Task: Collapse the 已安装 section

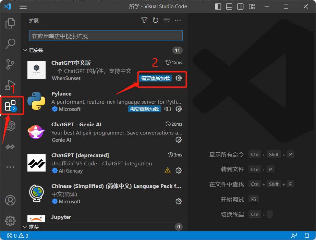Action: tap(36, 50)
